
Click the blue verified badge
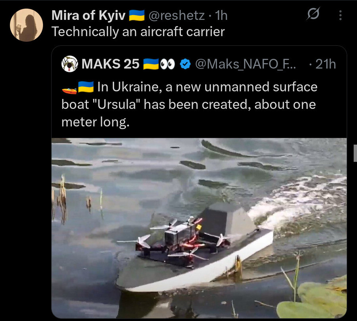185,64
